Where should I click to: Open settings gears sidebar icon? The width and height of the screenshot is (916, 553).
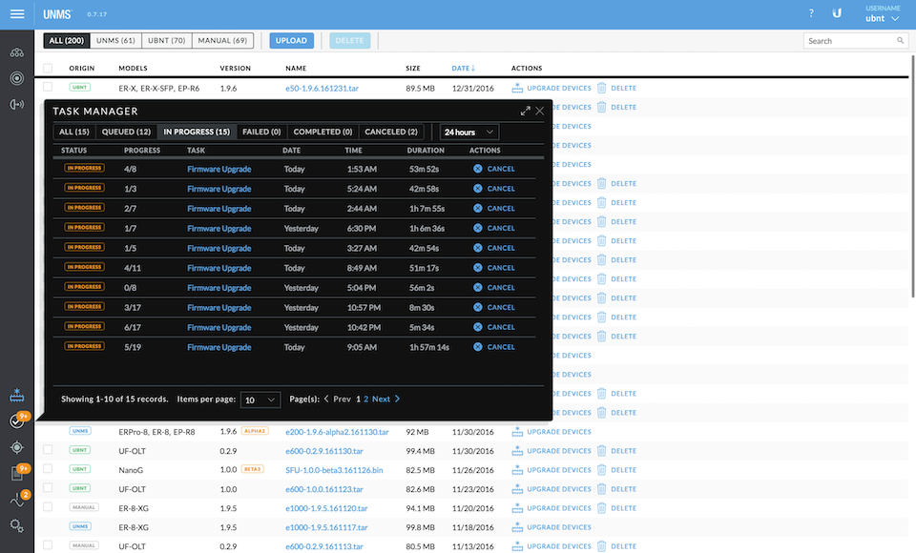pyautogui.click(x=17, y=525)
